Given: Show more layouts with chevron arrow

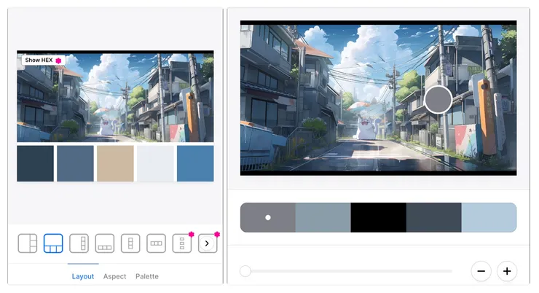Looking at the screenshot, I should 208,243.
